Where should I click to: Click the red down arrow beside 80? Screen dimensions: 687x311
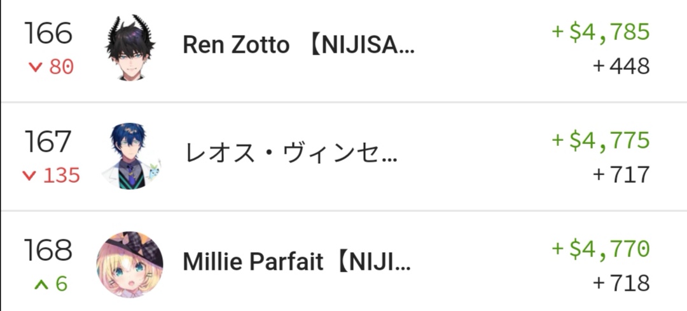35,67
